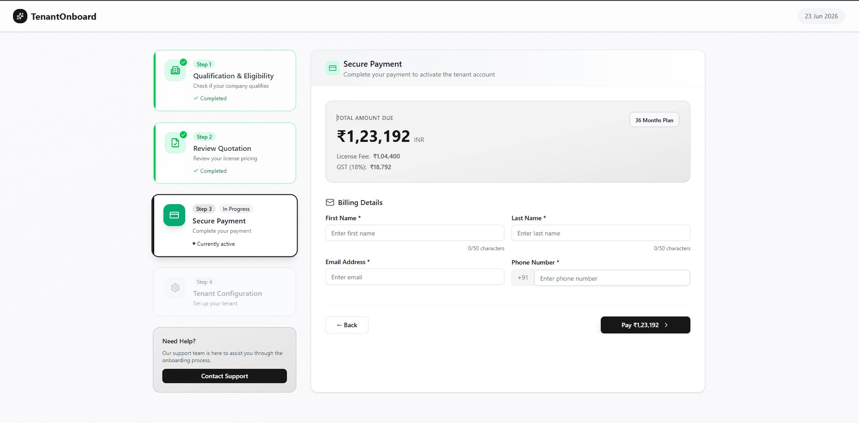The image size is (859, 423).
Task: Click the Step 4 label badge
Action: [204, 282]
